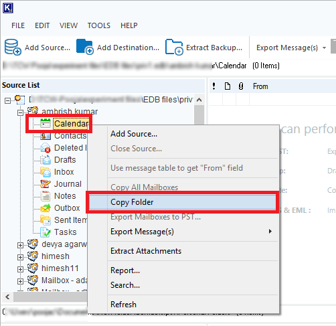336x326 pixels.
Task: Select the Journal folder label
Action: (68, 184)
